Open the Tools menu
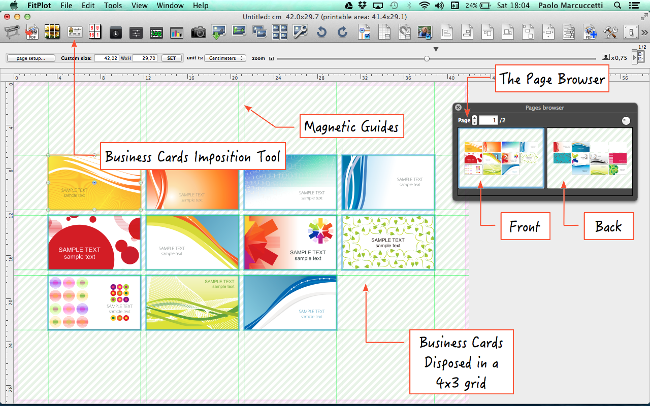 [x=113, y=6]
